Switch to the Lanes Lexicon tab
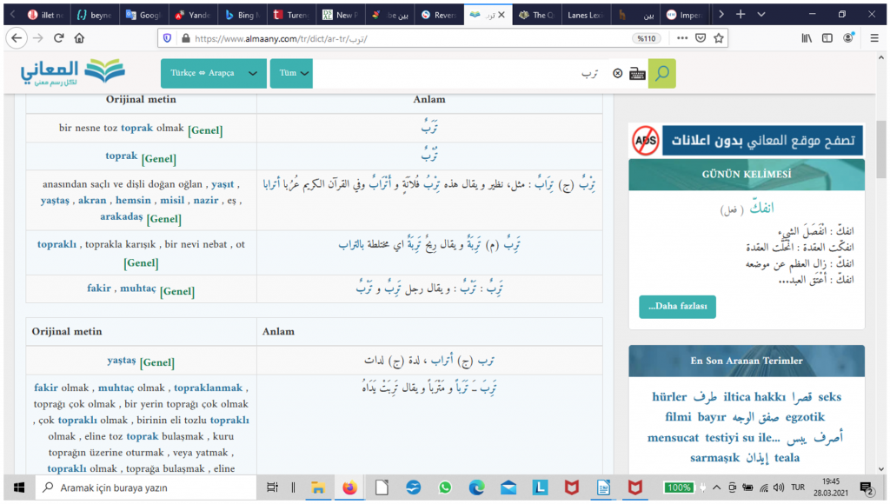890x504 pixels. 588,15
